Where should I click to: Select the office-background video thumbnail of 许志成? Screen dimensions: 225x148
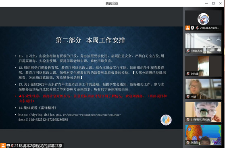point(203,43)
